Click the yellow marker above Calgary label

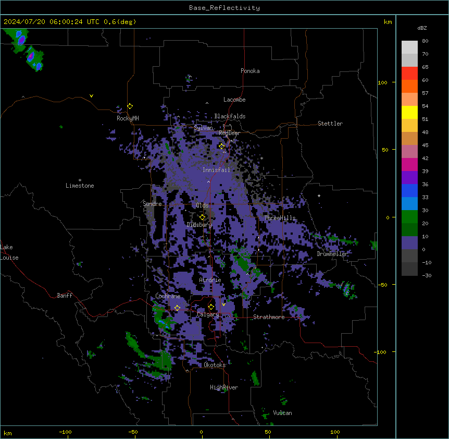pos(211,307)
